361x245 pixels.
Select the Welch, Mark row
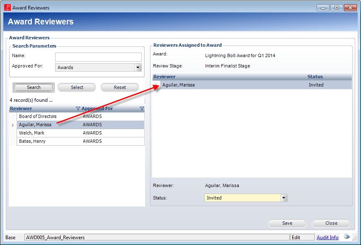click(x=80, y=133)
